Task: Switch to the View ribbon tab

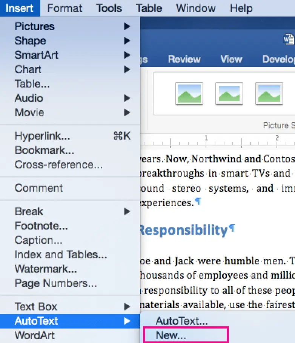Action: pyautogui.click(x=231, y=59)
